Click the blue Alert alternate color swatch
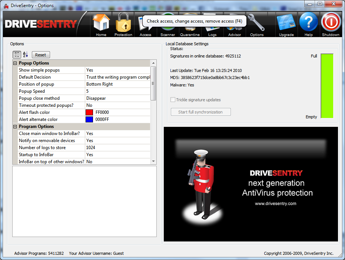This screenshot has width=345, height=260. [x=89, y=119]
